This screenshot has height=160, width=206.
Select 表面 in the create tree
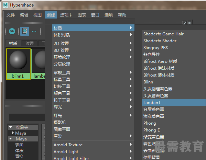pos(19,145)
